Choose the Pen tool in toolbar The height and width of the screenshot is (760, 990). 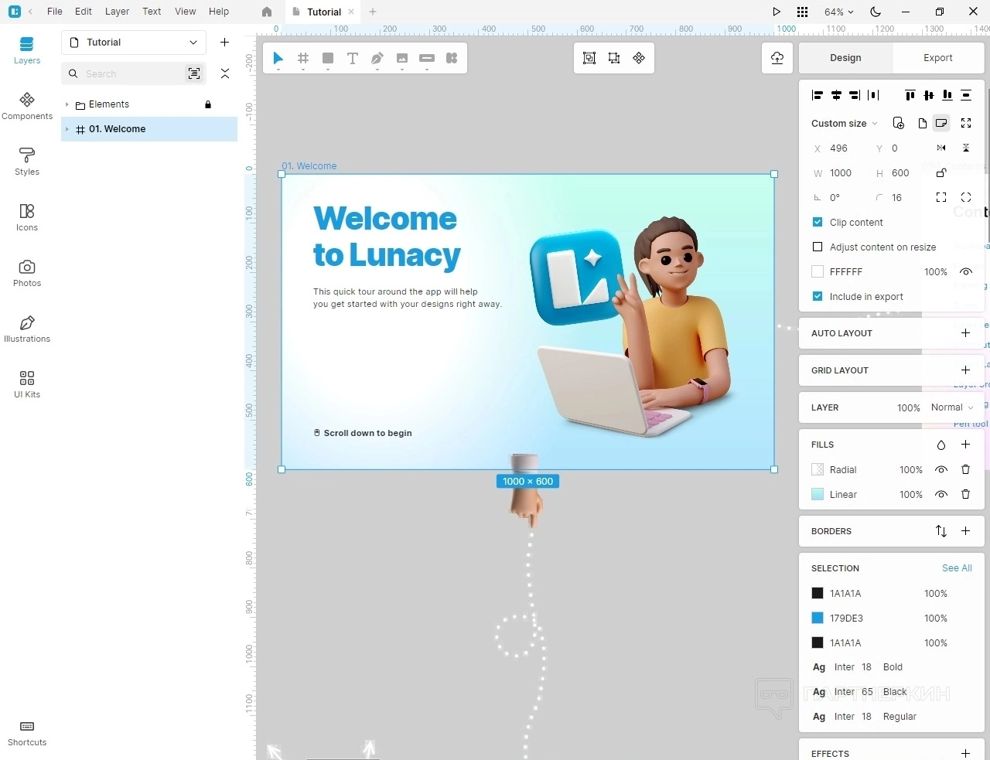[x=377, y=59]
